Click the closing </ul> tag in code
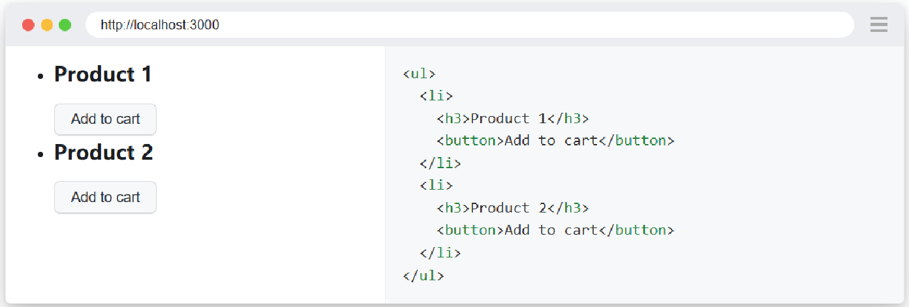The width and height of the screenshot is (909, 307). (x=424, y=275)
